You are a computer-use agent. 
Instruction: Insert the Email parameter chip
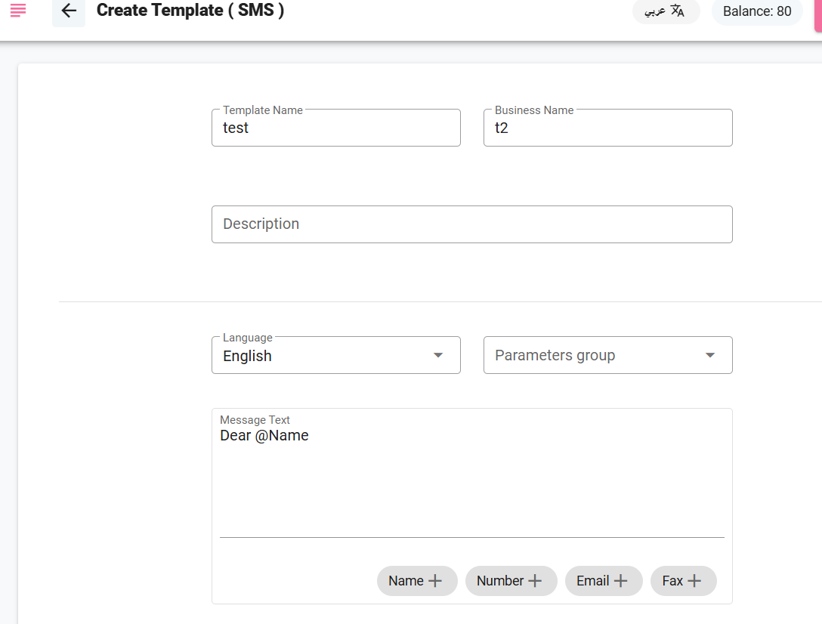coord(604,581)
